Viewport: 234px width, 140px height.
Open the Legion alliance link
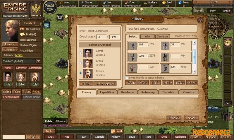(x=19, y=55)
